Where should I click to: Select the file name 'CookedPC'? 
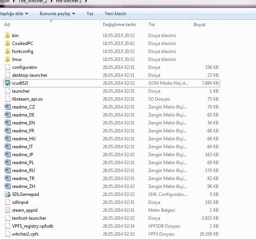click(23, 43)
